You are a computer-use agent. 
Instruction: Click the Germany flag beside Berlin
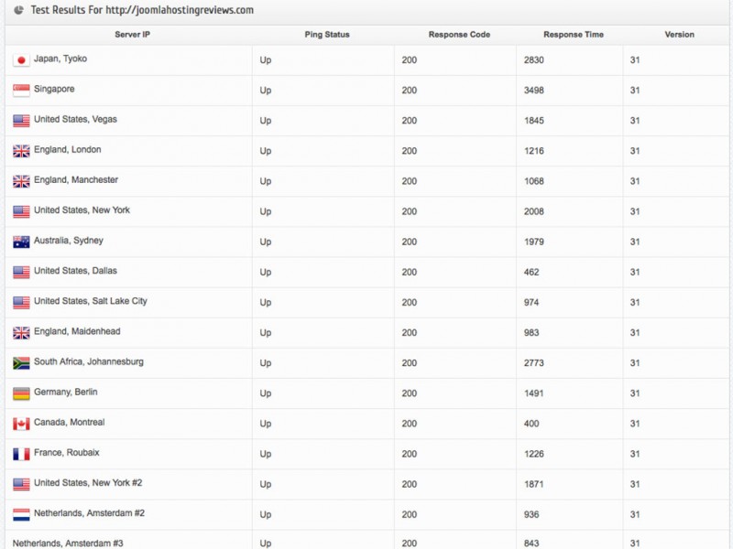(x=21, y=393)
